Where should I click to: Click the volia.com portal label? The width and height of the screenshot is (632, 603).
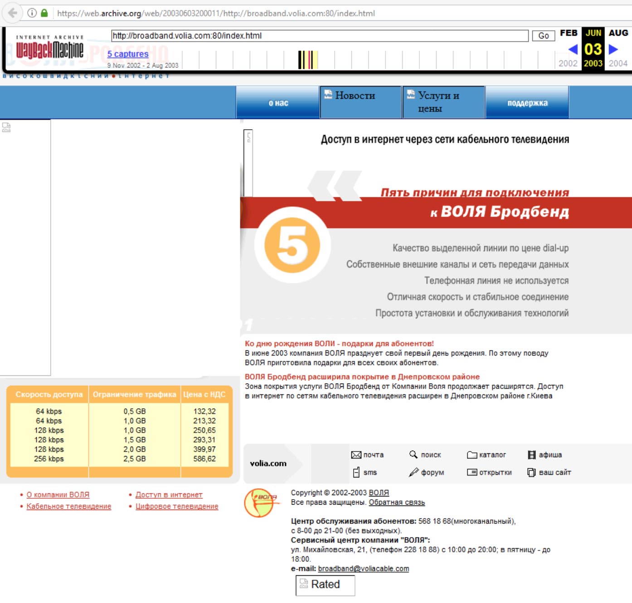tap(268, 463)
